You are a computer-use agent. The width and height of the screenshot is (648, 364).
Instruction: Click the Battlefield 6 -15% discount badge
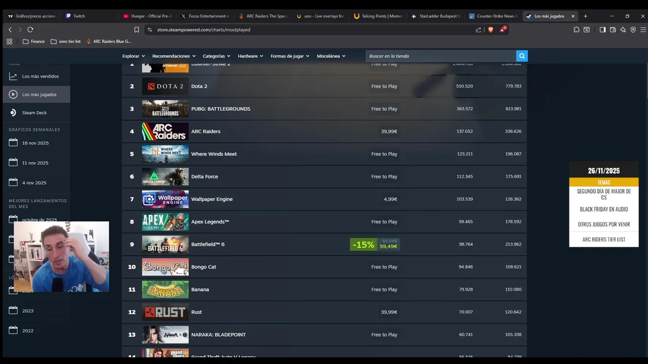pos(363,245)
